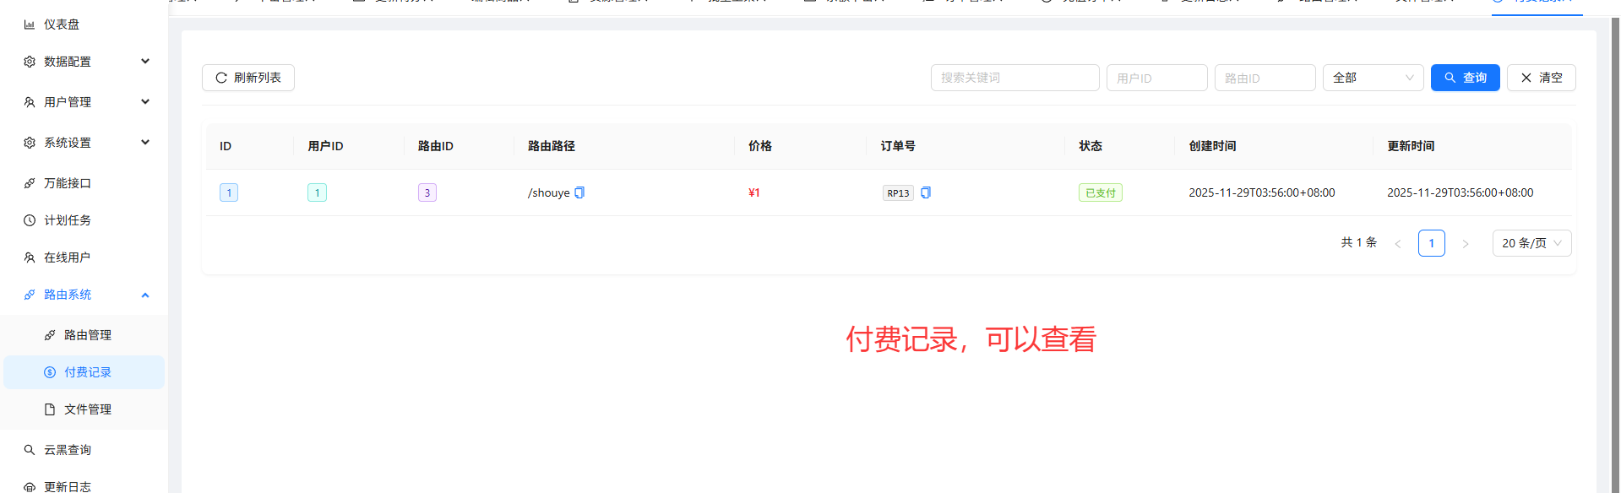Click the 刷新列表 refresh button
This screenshot has height=493, width=1621.
(248, 78)
